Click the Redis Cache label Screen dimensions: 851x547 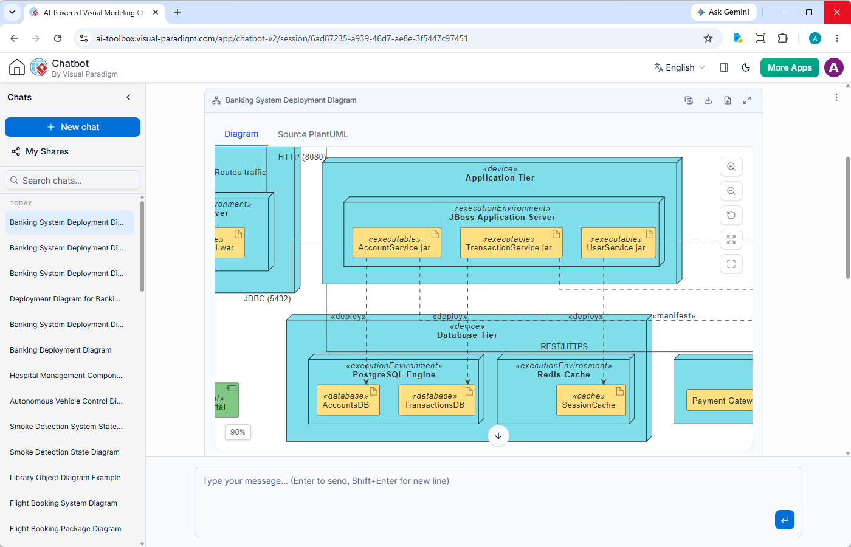(563, 375)
